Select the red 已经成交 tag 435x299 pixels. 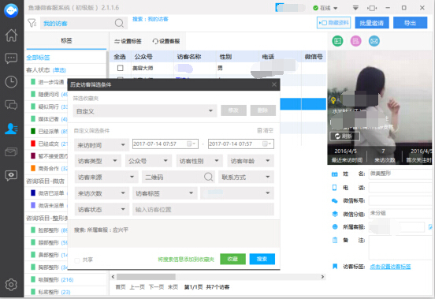50,144
